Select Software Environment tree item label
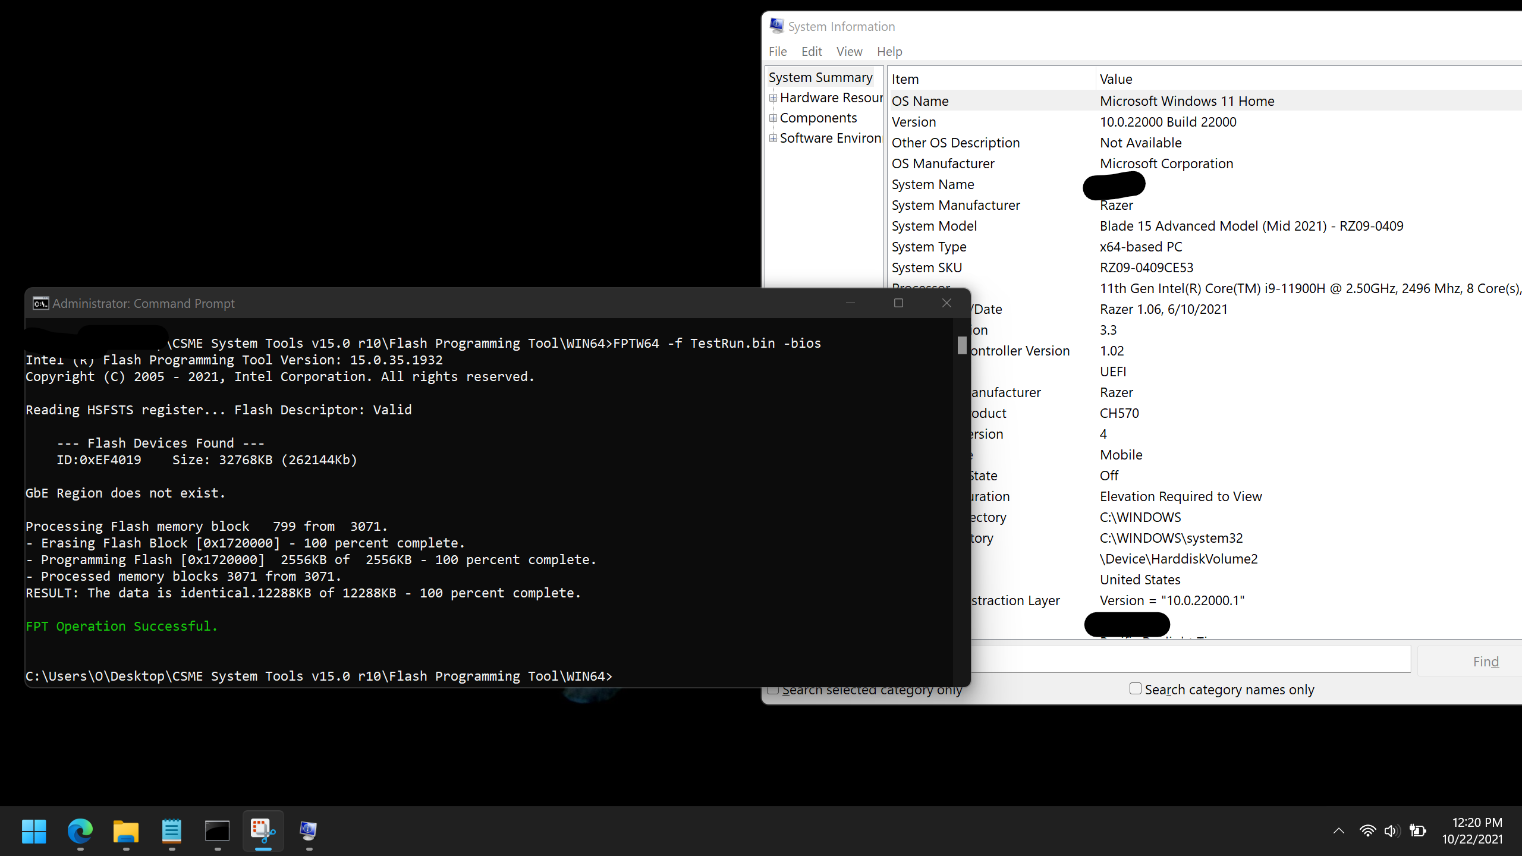The width and height of the screenshot is (1522, 856). point(831,138)
